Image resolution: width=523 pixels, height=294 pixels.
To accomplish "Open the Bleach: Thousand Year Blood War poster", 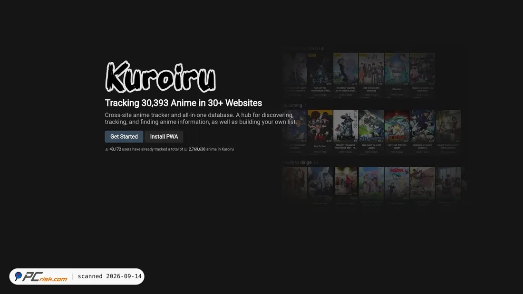I will tap(346, 126).
